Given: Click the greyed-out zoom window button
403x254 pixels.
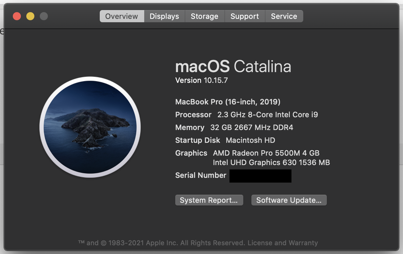Looking at the screenshot, I should (44, 16).
